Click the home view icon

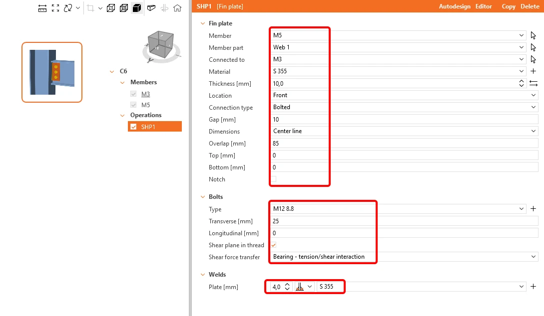coord(177,8)
